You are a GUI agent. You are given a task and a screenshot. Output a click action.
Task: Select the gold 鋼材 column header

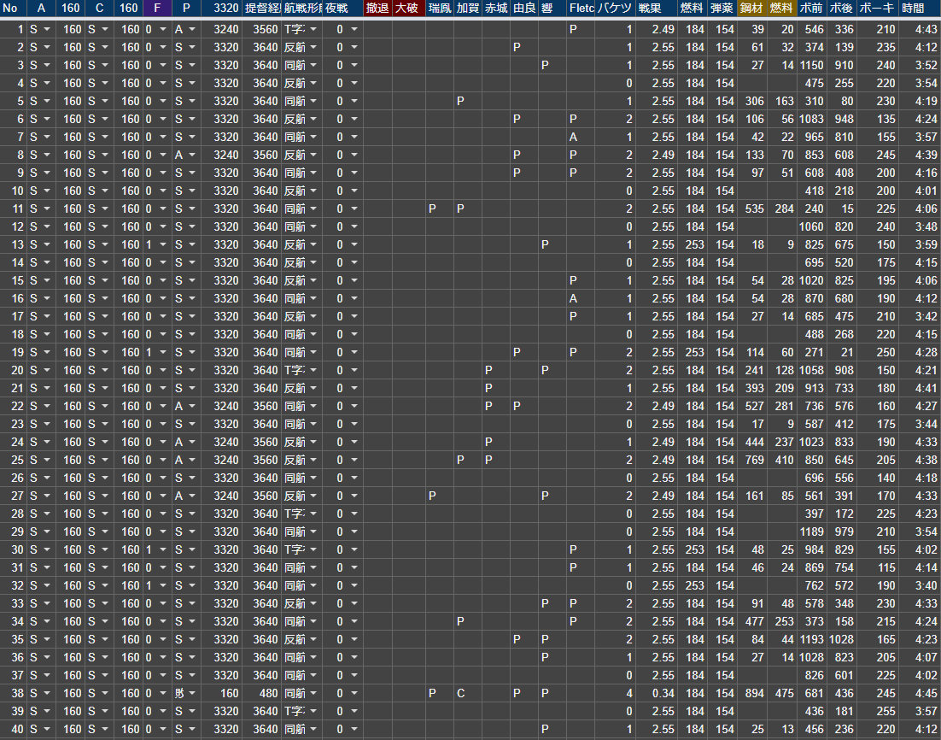[x=752, y=9]
